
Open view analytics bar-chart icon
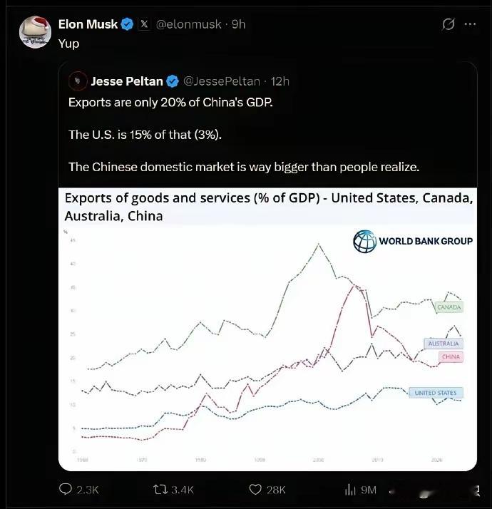coord(350,490)
